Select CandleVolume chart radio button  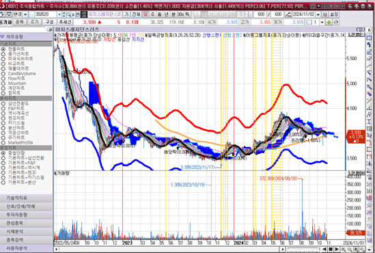[x=3, y=74]
